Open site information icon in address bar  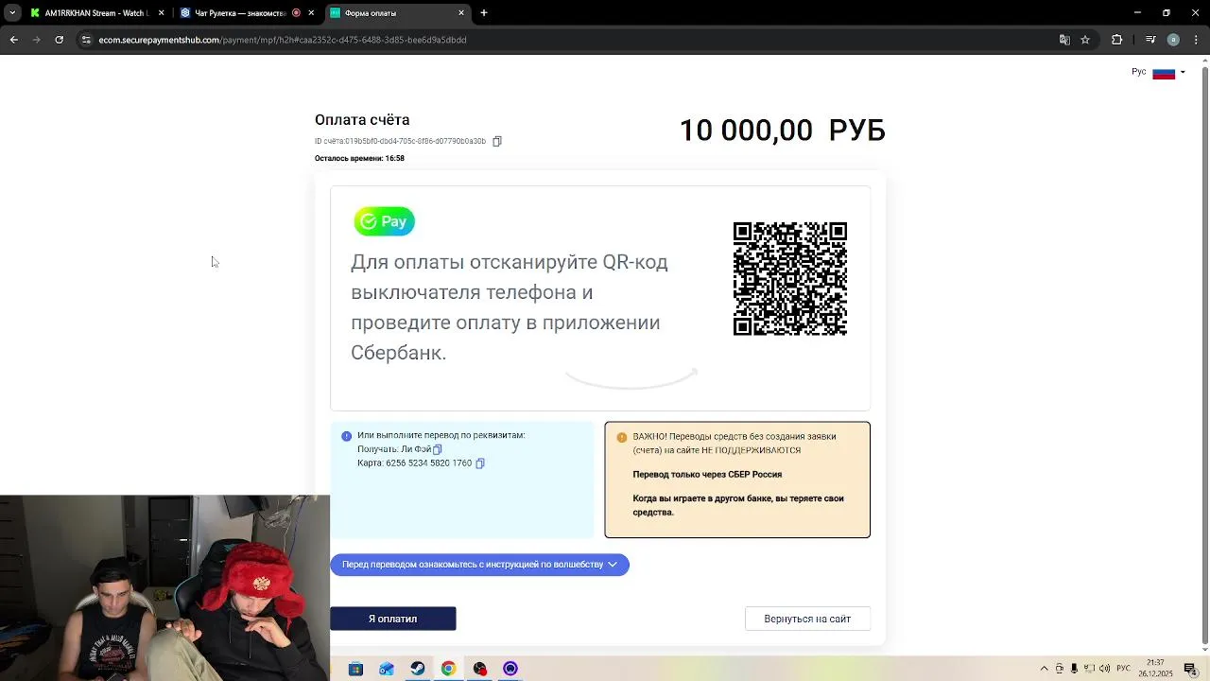click(86, 40)
